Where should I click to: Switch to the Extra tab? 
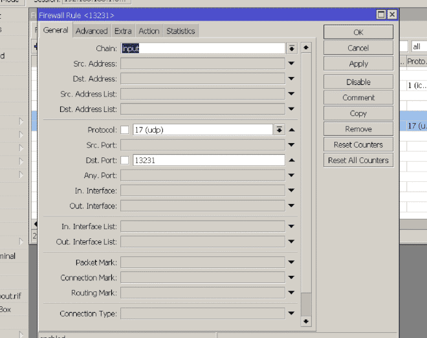[x=123, y=31]
